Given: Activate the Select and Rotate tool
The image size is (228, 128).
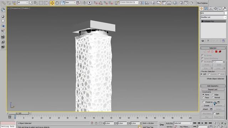Looking at the screenshot, I should (57, 3).
